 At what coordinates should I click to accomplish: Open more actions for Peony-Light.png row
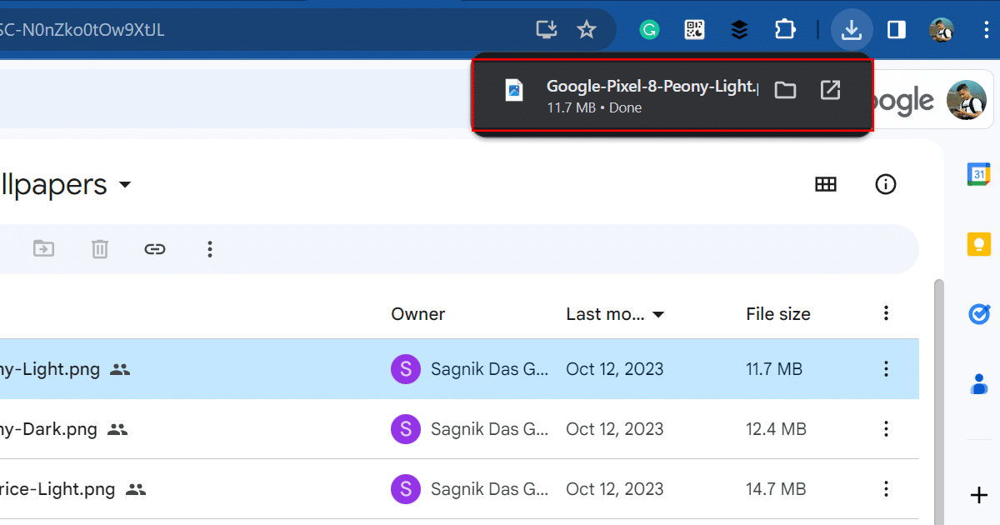[886, 368]
